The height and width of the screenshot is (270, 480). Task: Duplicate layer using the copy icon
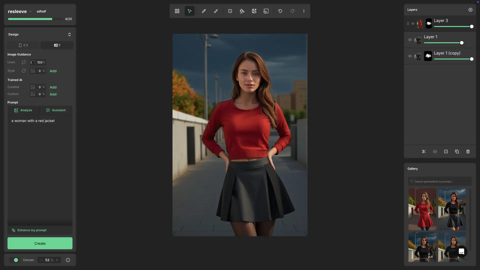tap(457, 151)
